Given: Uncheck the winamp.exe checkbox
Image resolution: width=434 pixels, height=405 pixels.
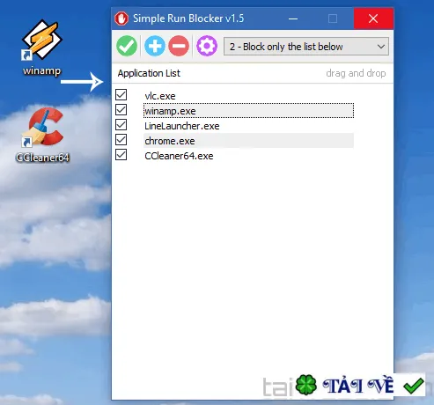Looking at the screenshot, I should point(121,110).
